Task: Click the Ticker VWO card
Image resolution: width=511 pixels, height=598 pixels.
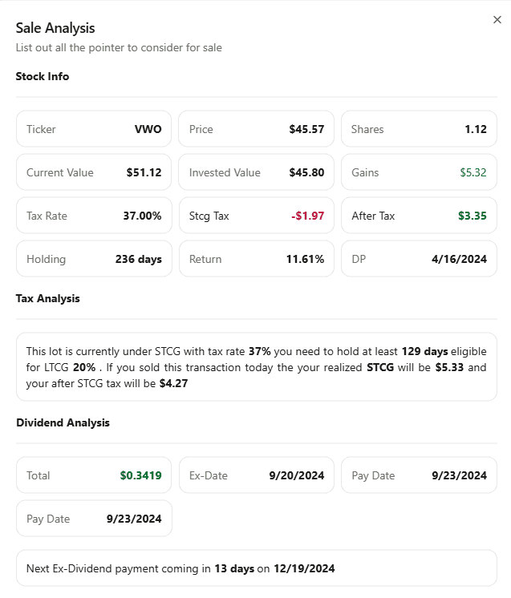Action: 94,129
